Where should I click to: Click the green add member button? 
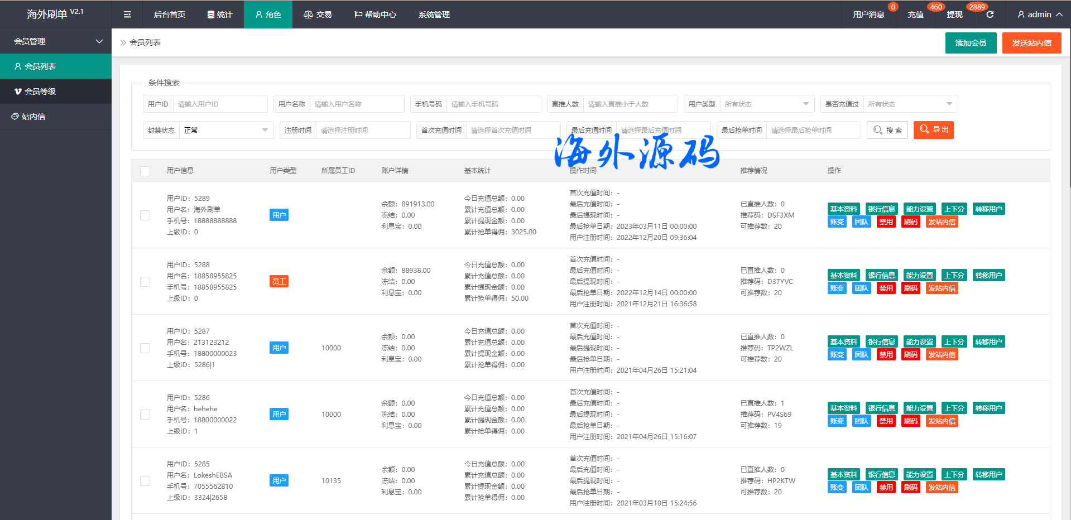click(971, 43)
